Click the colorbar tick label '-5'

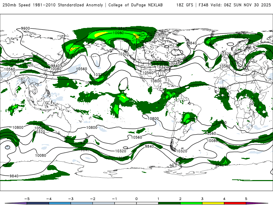point(27,199)
